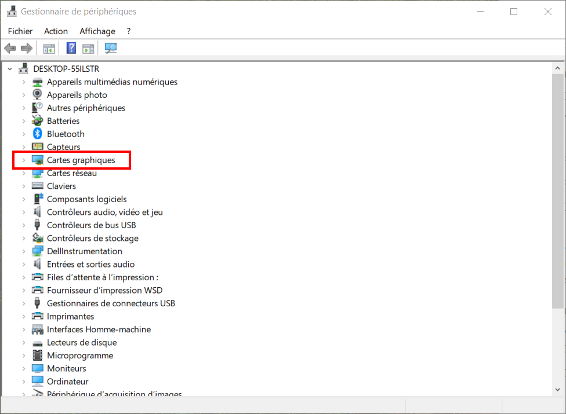Click the Composants logiciels icon
Image resolution: width=566 pixels, height=414 pixels.
pos(38,199)
